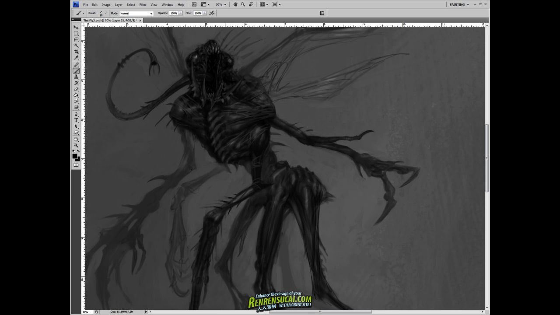Click the Doc: 55.3M/457.5M status text
The width and height of the screenshot is (560, 315).
122,311
